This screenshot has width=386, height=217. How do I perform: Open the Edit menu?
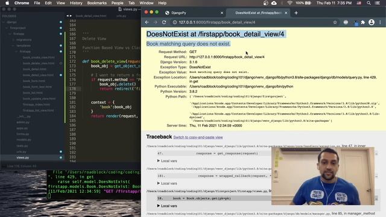48,3
